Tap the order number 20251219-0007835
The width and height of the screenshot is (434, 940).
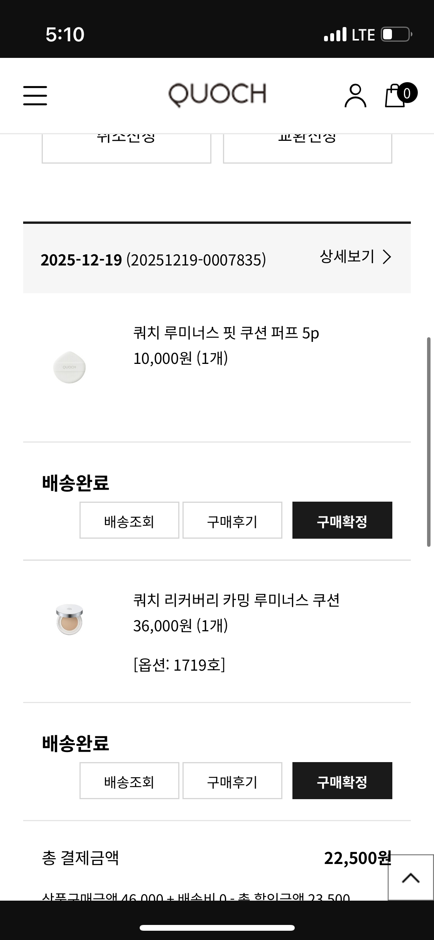click(196, 260)
